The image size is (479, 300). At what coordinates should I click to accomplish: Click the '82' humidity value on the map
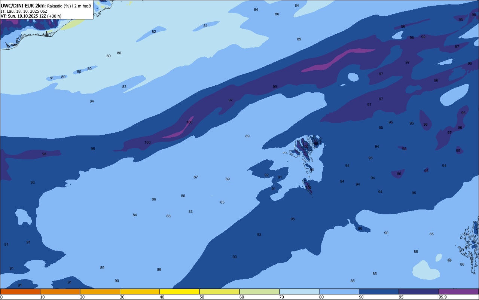154,32
